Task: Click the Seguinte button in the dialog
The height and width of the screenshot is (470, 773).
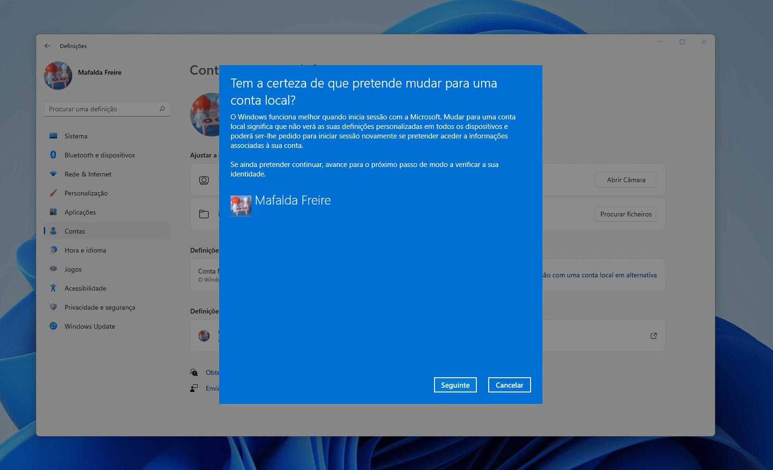Action: pos(455,385)
